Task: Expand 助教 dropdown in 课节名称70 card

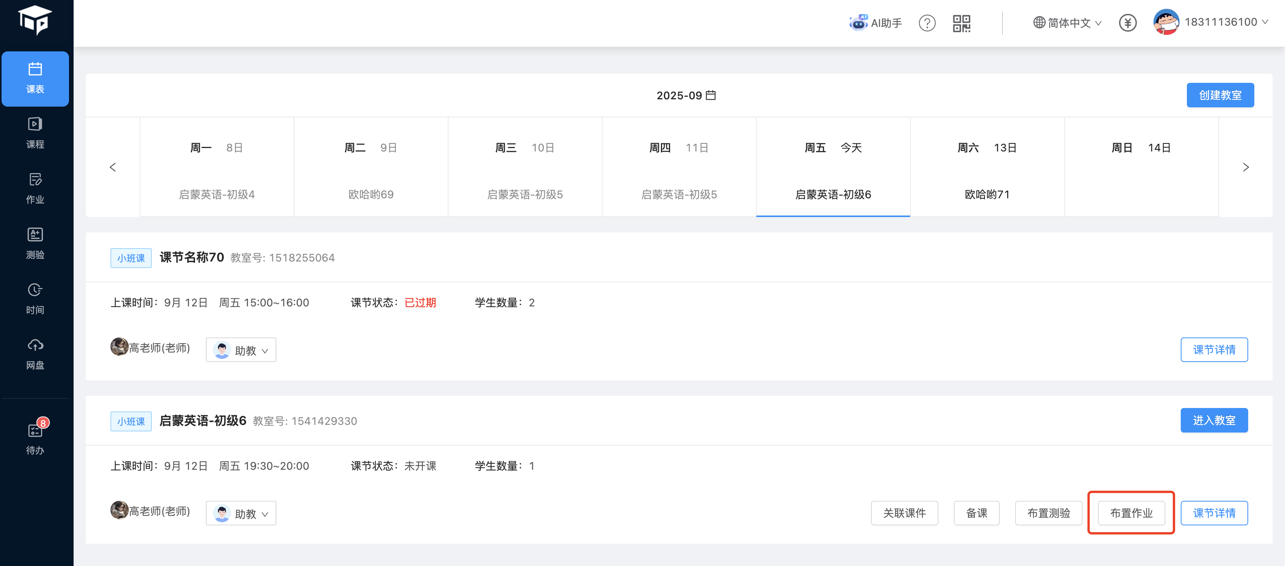Action: coord(241,350)
